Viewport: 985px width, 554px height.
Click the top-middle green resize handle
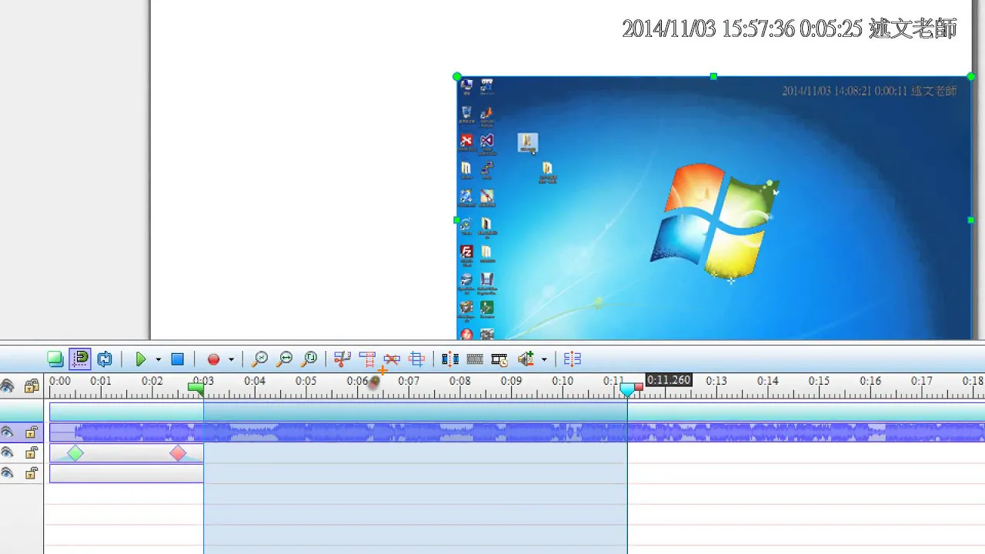click(x=713, y=76)
